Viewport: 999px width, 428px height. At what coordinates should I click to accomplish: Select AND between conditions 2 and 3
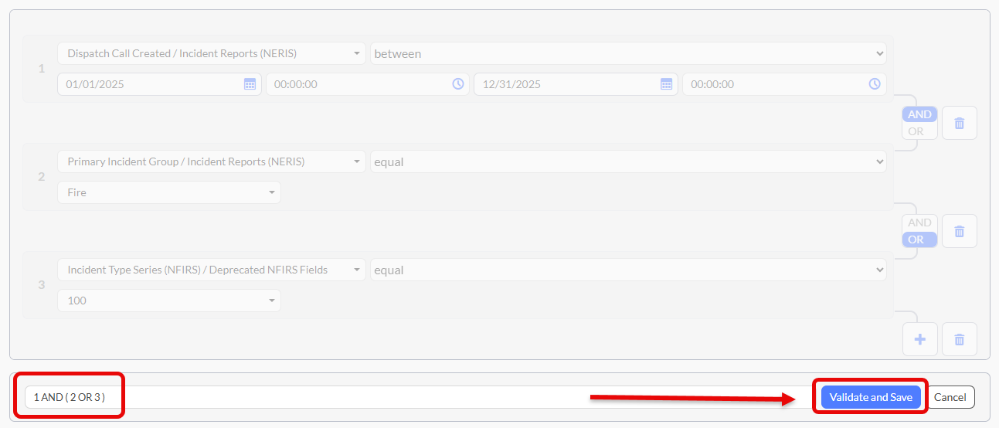pos(919,222)
